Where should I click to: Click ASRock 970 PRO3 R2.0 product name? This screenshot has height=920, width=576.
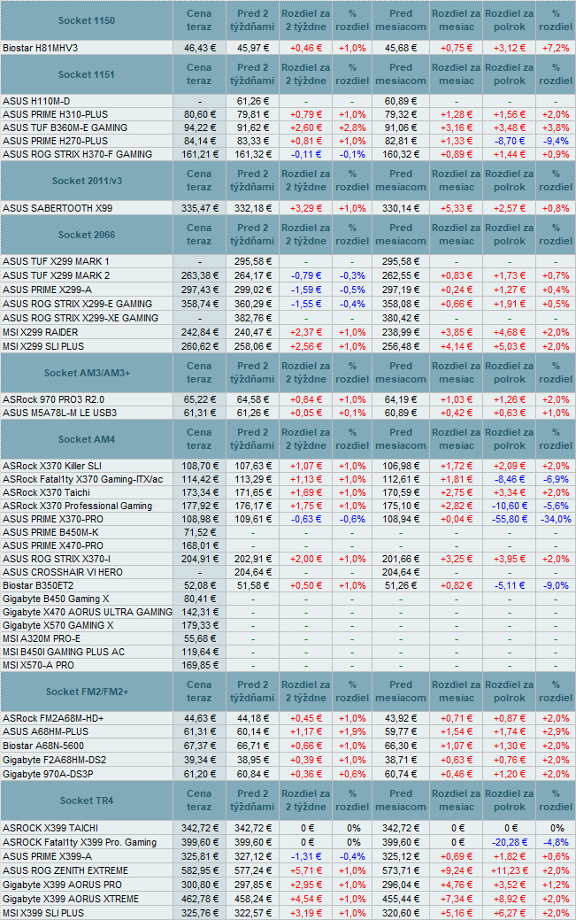(53, 399)
